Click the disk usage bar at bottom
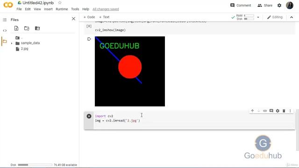 [35, 165]
